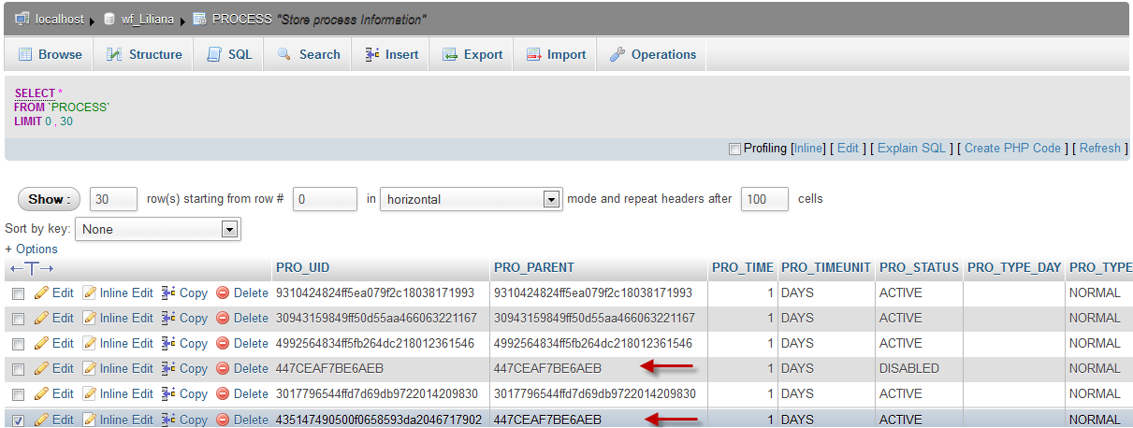1133x428 pixels.
Task: Click the starting row number input field
Action: coord(325,199)
